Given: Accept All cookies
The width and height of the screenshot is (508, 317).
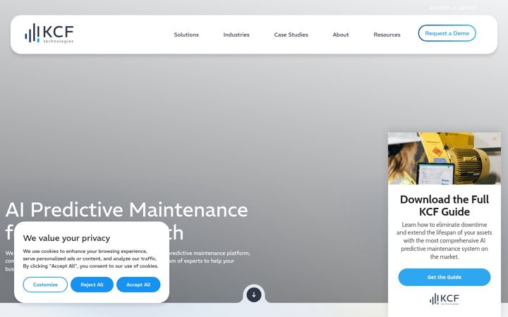Looking at the screenshot, I should point(138,285).
